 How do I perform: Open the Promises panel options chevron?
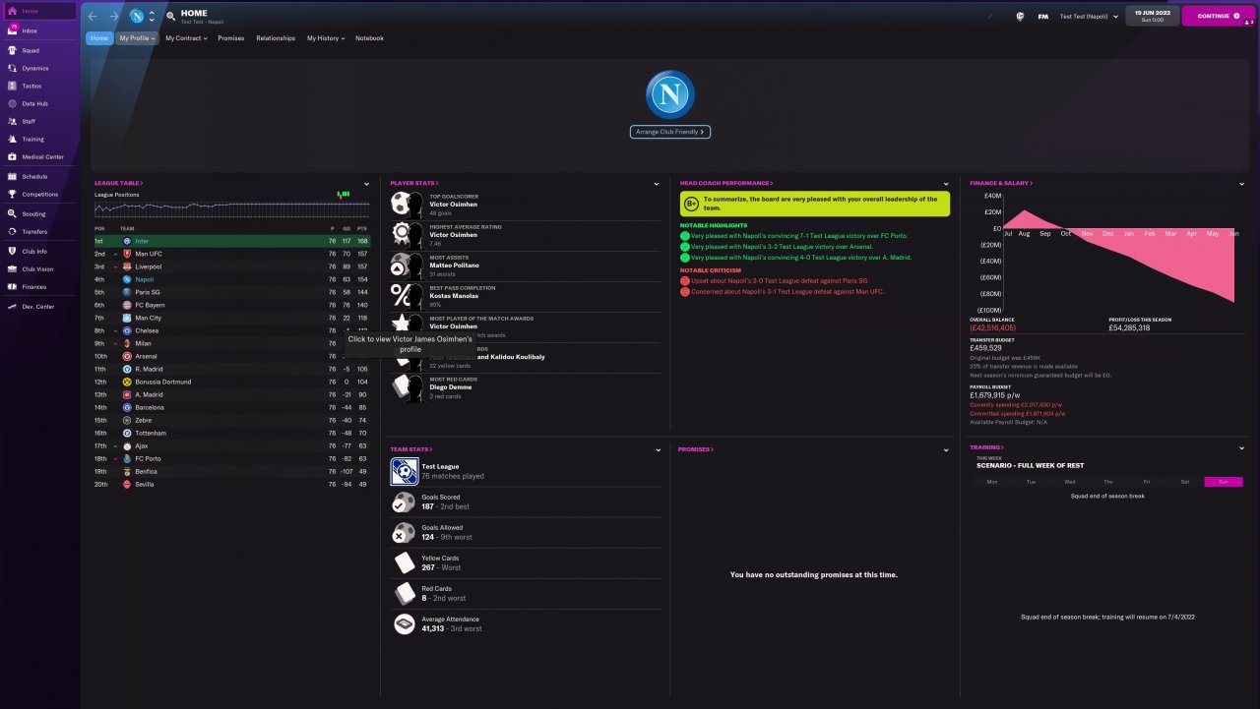[x=946, y=449]
